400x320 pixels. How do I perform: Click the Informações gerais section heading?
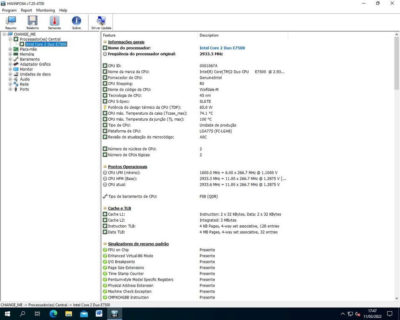[x=126, y=42]
